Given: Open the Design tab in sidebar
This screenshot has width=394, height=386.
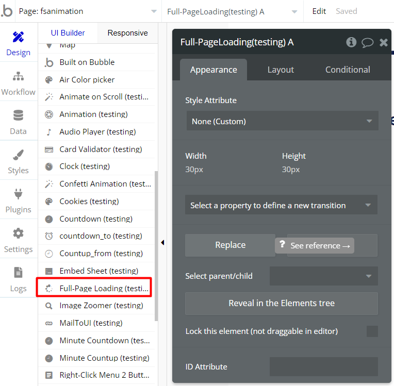Looking at the screenshot, I should (x=19, y=43).
